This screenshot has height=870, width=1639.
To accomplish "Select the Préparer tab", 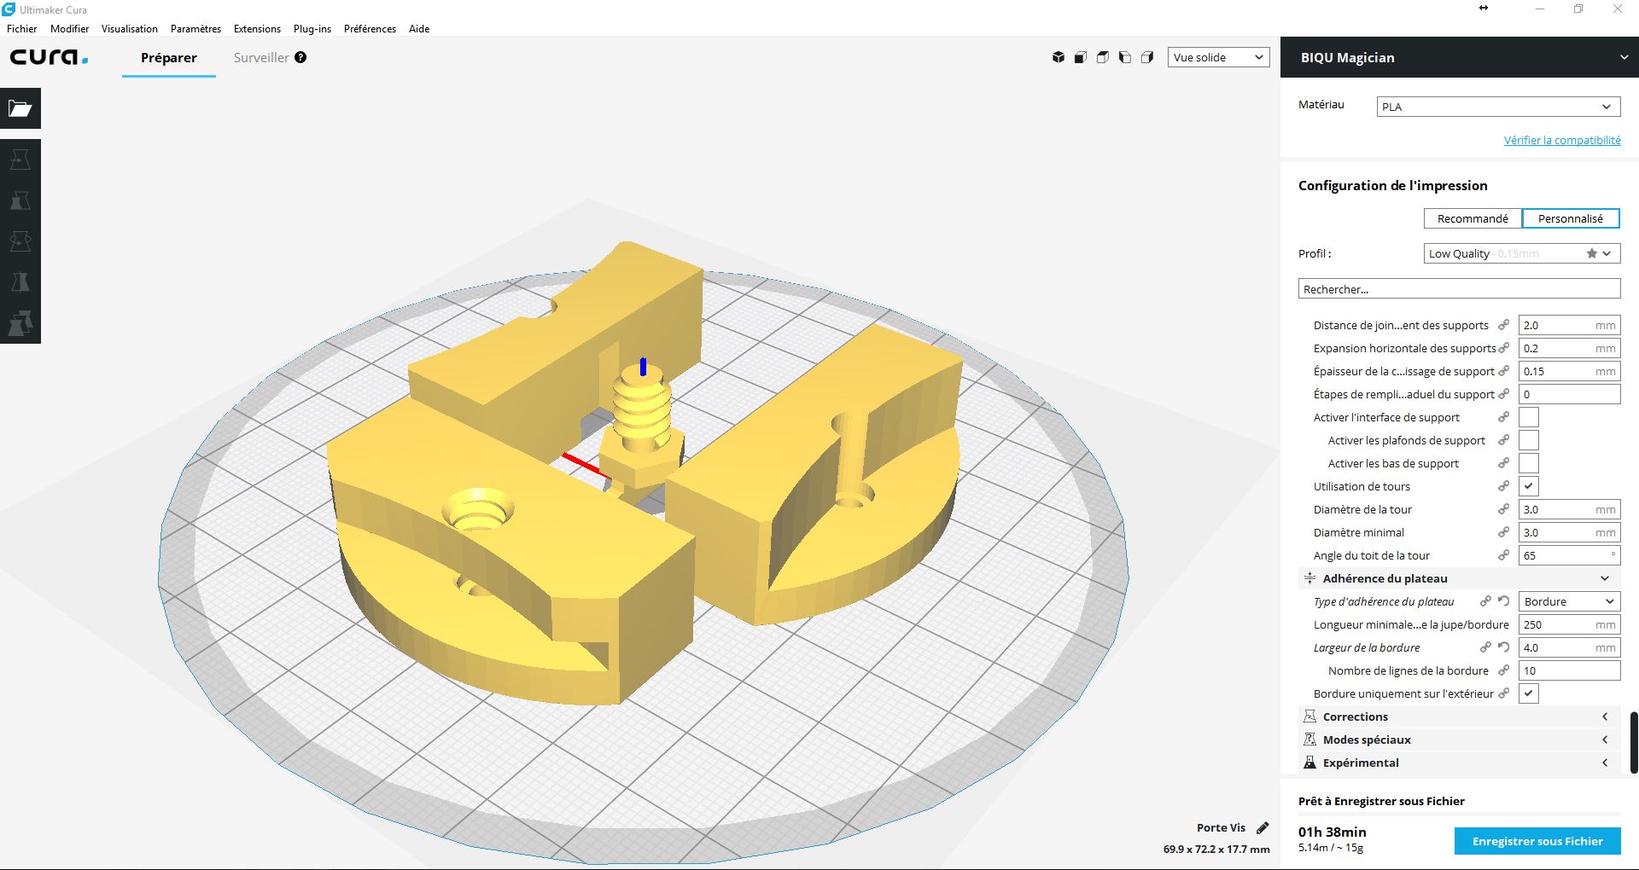I will click(169, 57).
